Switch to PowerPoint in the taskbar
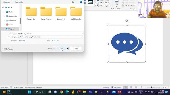The image size is (170, 95). coord(120,92)
